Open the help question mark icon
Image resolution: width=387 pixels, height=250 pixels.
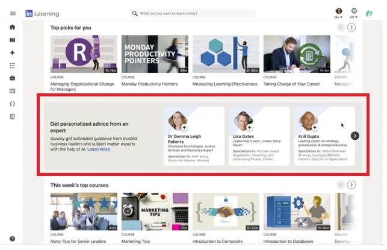[13, 239]
